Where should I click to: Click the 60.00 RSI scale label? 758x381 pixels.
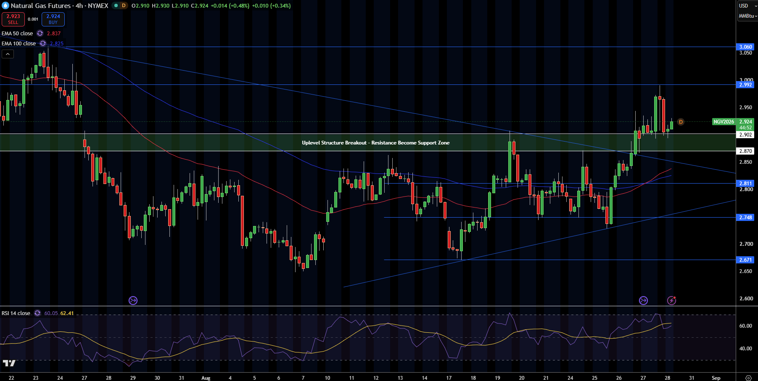click(x=746, y=326)
